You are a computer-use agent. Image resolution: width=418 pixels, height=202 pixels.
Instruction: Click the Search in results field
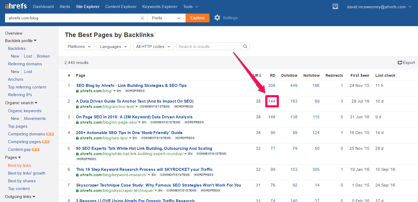[209, 46]
